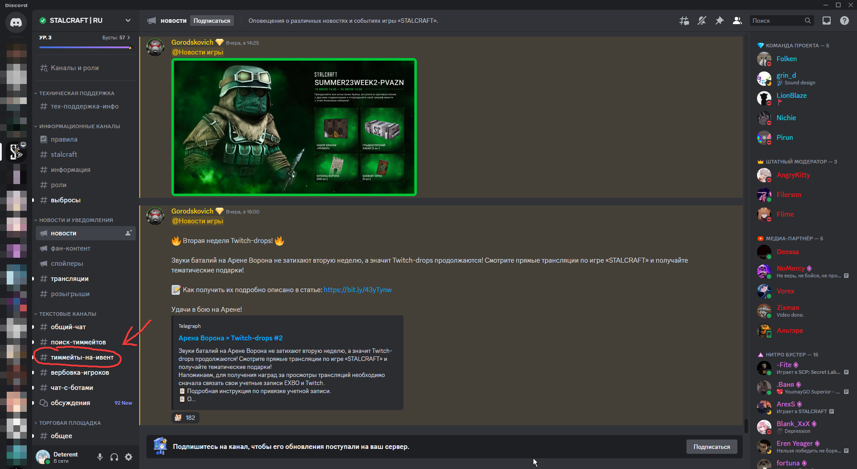857x469 pixels.
Task: Expand the STALCRAFT | RU server dropdown
Action: click(x=128, y=21)
